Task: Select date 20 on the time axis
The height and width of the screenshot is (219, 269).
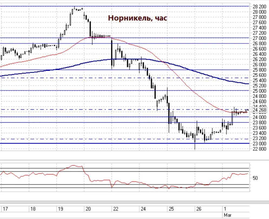Action: (x=88, y=209)
